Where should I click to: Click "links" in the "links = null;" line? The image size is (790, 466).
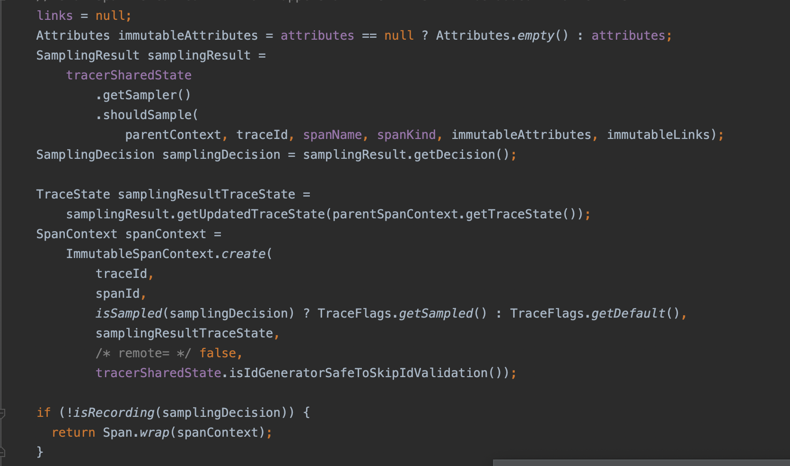[55, 16]
